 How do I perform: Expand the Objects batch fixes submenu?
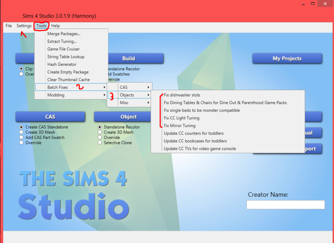129,95
